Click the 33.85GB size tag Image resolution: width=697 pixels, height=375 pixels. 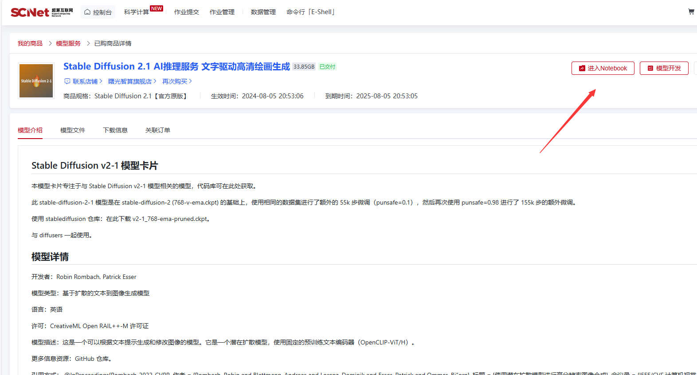point(304,67)
